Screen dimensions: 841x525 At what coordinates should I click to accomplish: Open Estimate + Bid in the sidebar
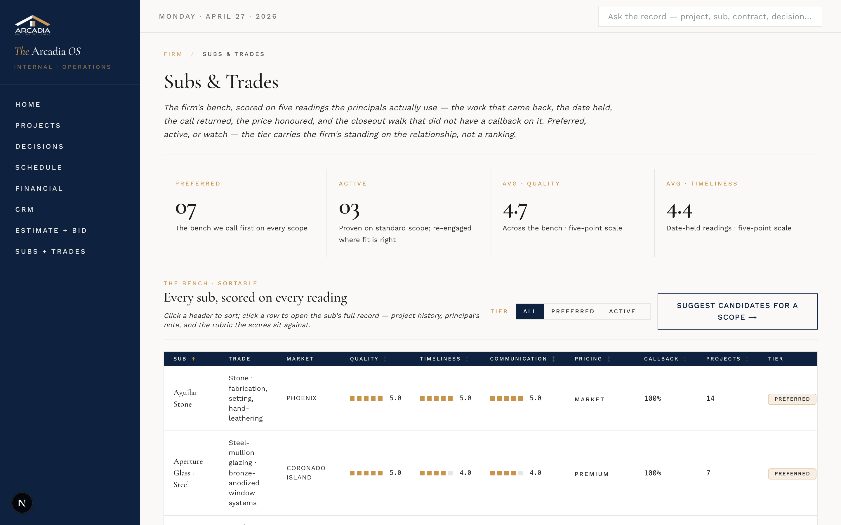coord(51,230)
